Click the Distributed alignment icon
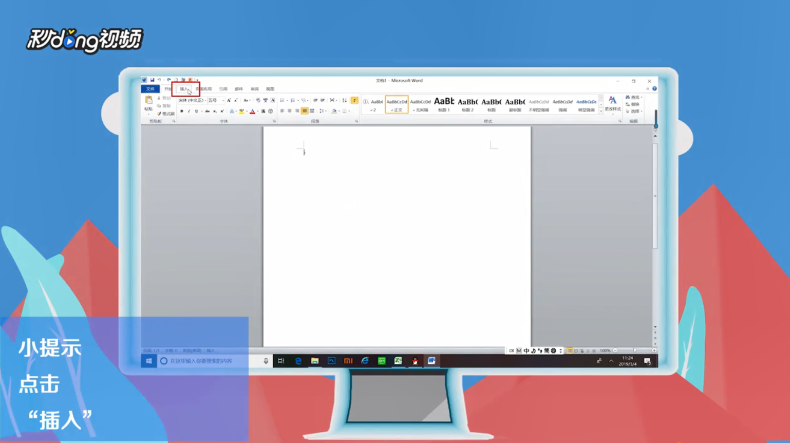The image size is (790, 443). [312, 111]
